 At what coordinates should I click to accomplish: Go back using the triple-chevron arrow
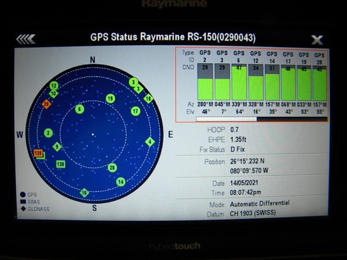26,39
